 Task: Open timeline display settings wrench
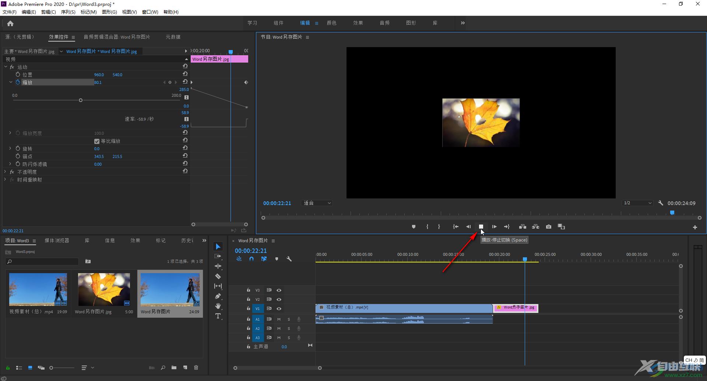pos(289,259)
